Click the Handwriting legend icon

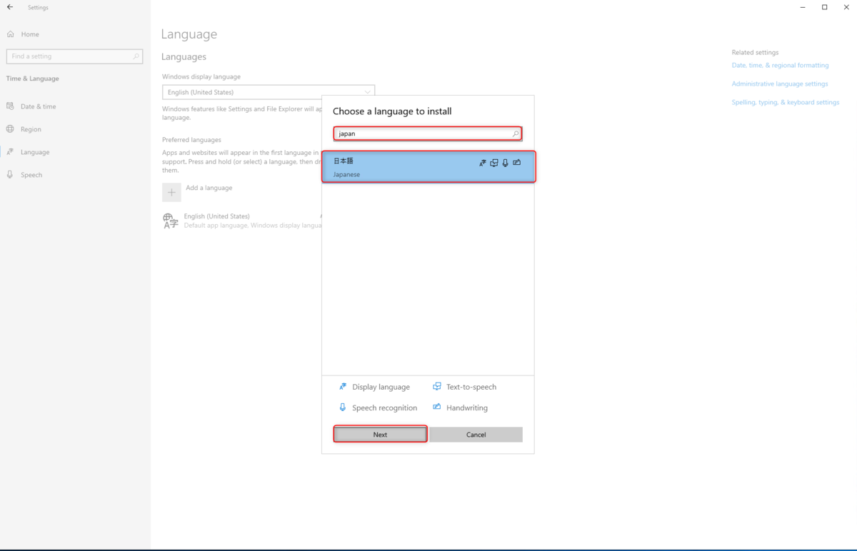pyautogui.click(x=437, y=408)
